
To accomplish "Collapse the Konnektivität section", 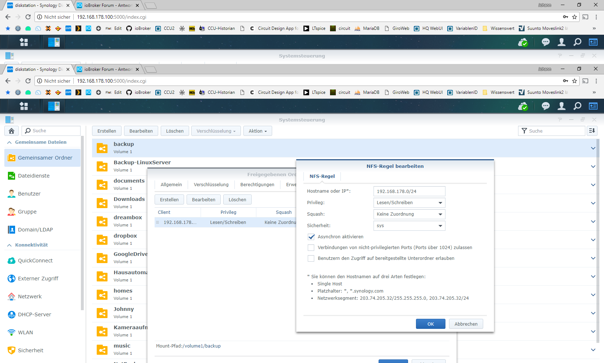I will point(9,245).
